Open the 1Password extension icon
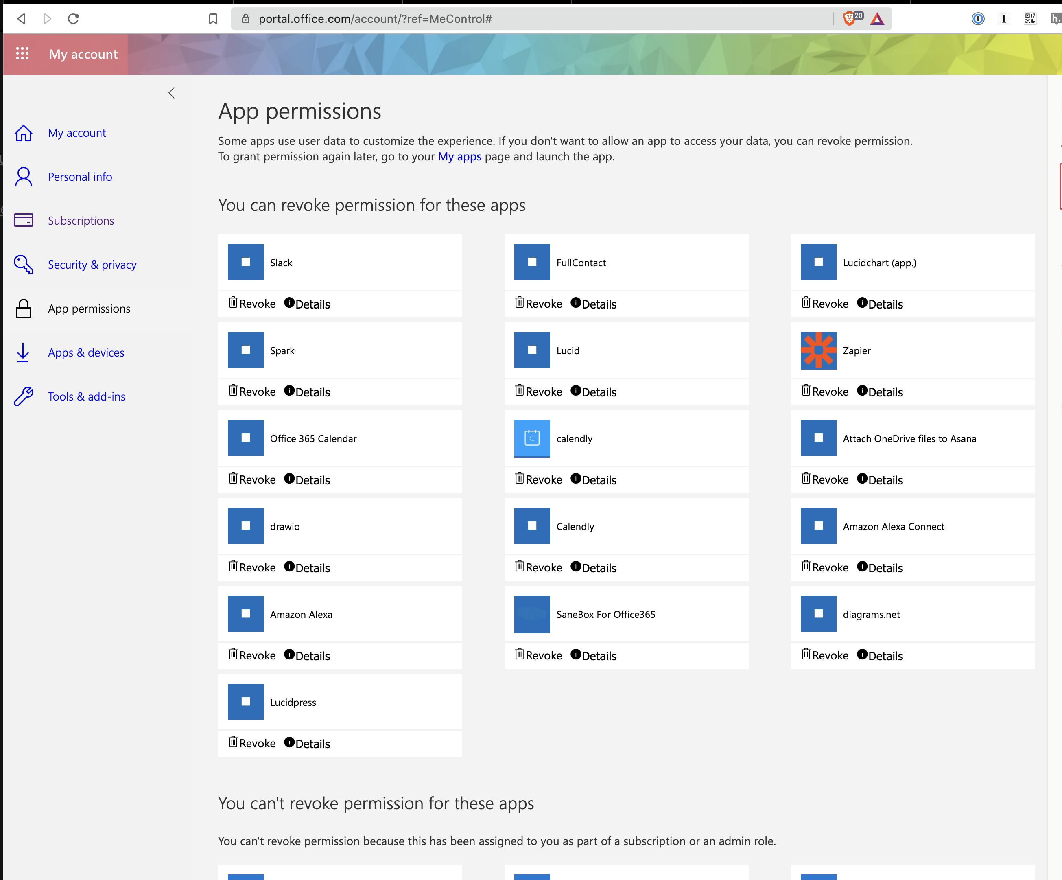Image resolution: width=1062 pixels, height=880 pixels. tap(978, 19)
